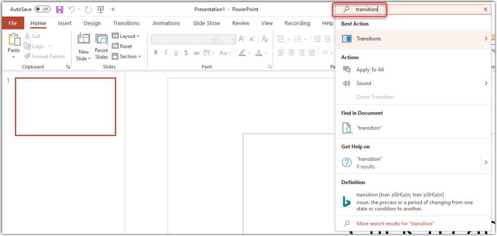497x236 pixels.
Task: Toggle Bold formatting
Action: pyautogui.click(x=156, y=53)
